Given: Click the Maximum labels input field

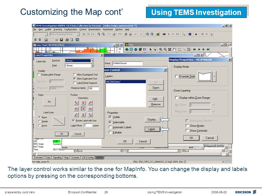Looking at the screenshot, I should point(93,88).
